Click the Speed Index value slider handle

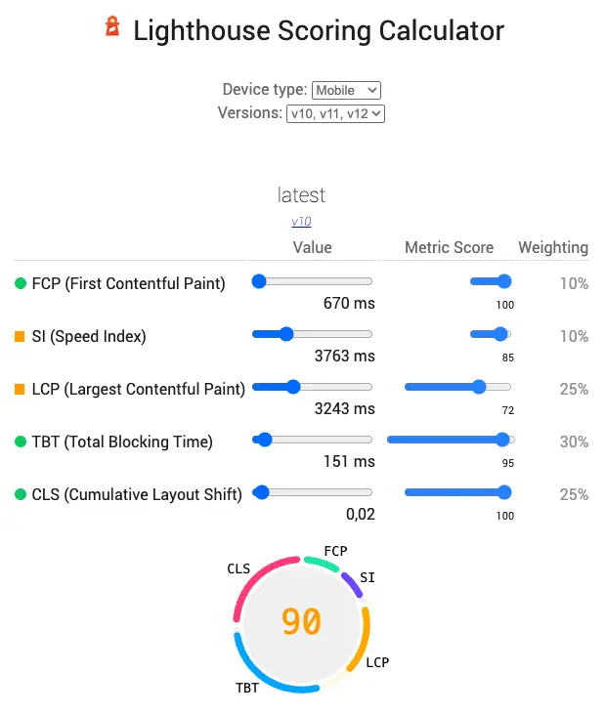pyautogui.click(x=286, y=334)
